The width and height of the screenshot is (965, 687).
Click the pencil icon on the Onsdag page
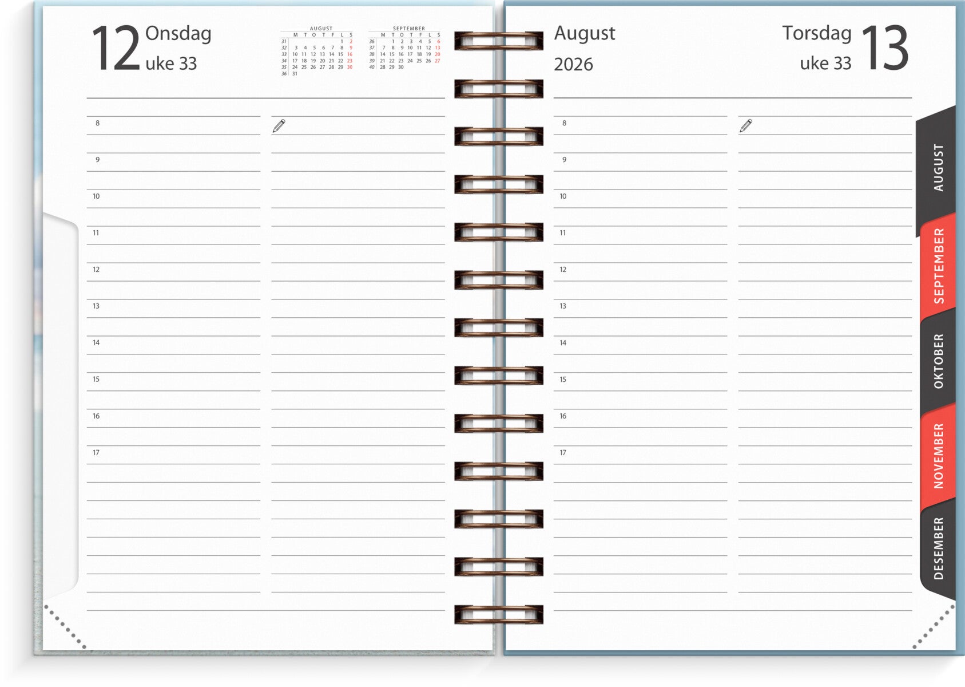click(x=279, y=126)
